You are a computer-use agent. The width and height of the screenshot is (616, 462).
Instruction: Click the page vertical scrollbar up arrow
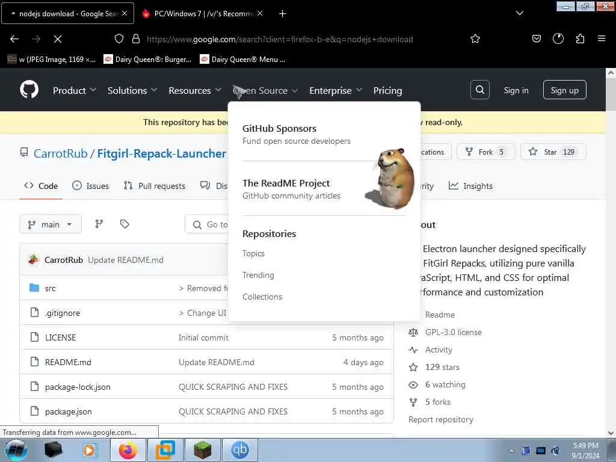tap(611, 73)
